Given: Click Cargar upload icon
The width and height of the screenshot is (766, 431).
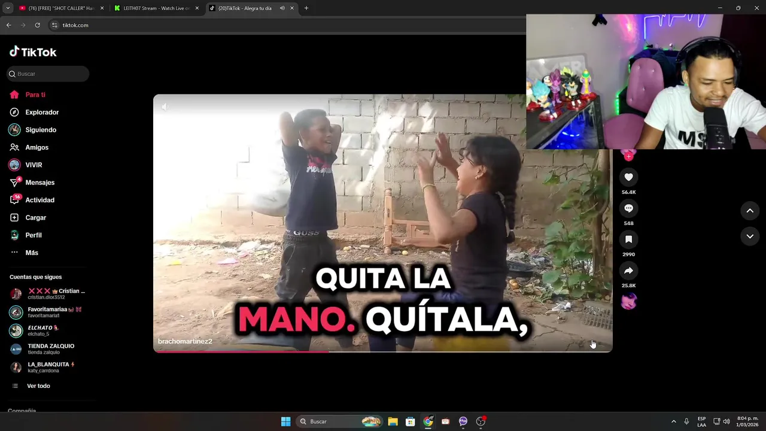Looking at the screenshot, I should coord(14,217).
